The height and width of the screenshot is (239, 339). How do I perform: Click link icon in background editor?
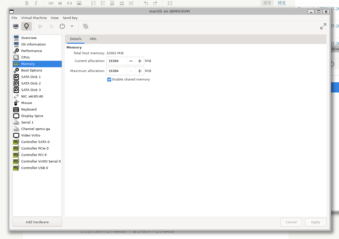point(51,3)
